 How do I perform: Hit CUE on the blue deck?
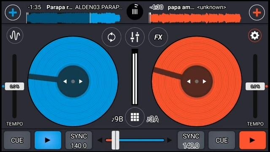coord(17,140)
